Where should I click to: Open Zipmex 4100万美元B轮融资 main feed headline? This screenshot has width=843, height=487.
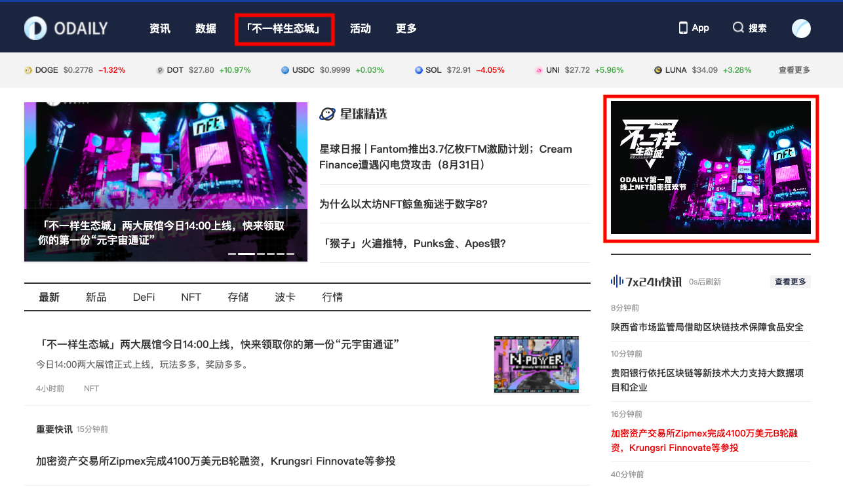pos(216,461)
